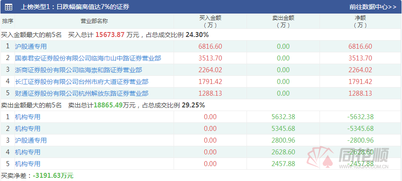Click the 卖出金额(万) column header

283,22
